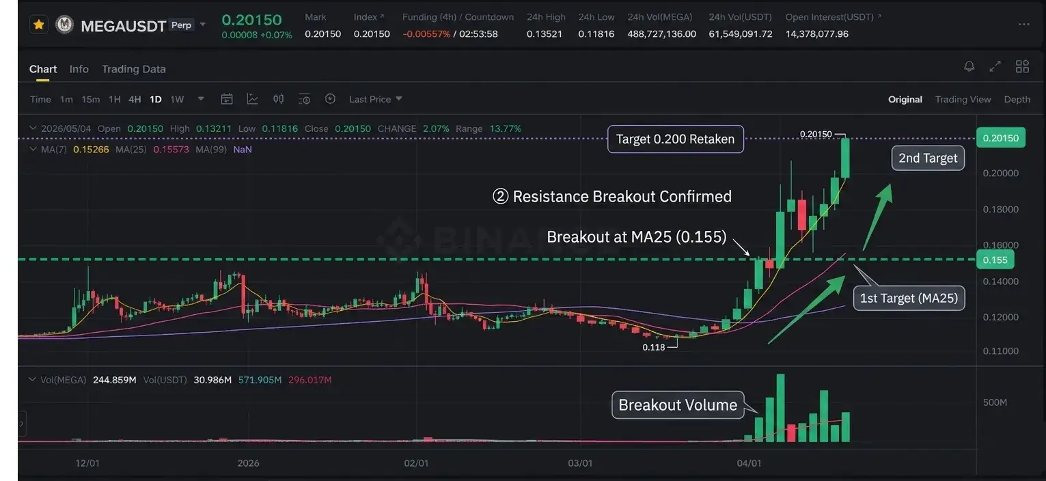Toggle the favorite star for MEGAUSDT

click(39, 25)
